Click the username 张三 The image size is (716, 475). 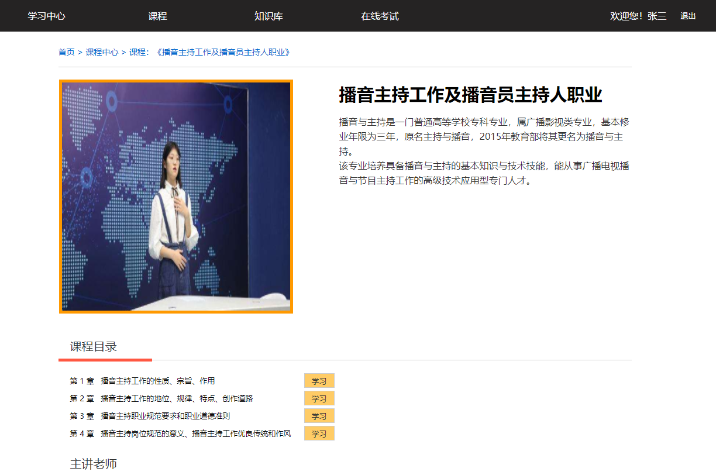(x=656, y=16)
